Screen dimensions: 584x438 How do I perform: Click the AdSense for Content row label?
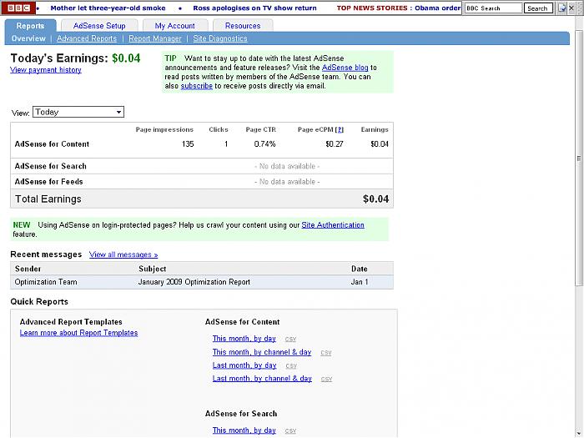(52, 144)
